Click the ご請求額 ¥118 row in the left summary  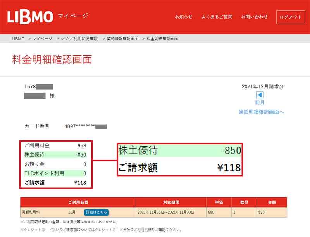tap(55, 183)
